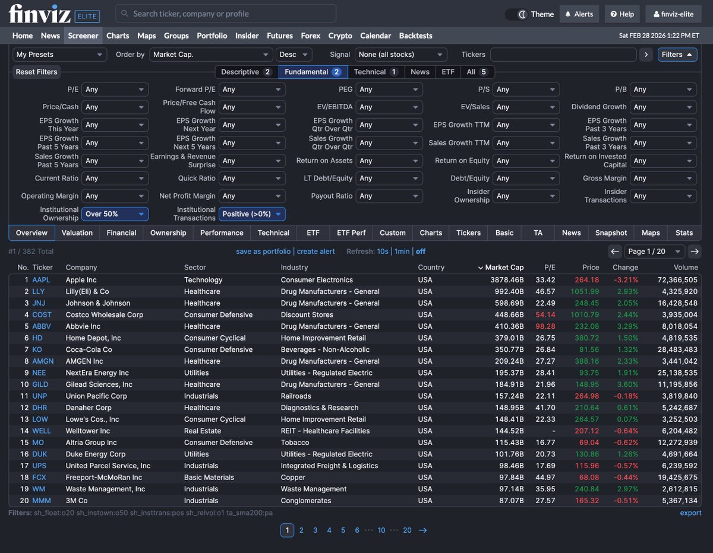
Task: Click the Railroads industry cell
Action: click(296, 396)
